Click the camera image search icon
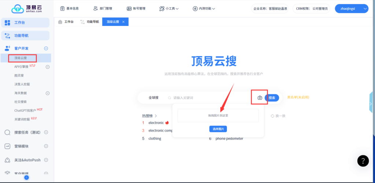 click(x=260, y=98)
